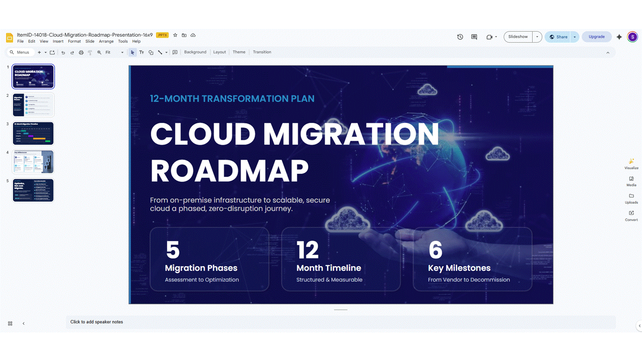Open the Visualize side panel
The image size is (642, 361).
click(x=631, y=164)
